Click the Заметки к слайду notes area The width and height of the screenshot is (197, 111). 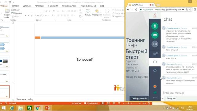tap(25, 99)
